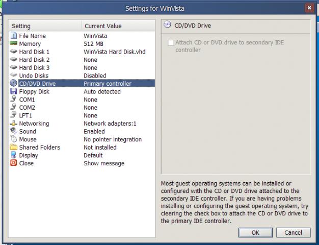This screenshot has width=319, height=245.
Task: Select the Display setting label
Action: 29,155
